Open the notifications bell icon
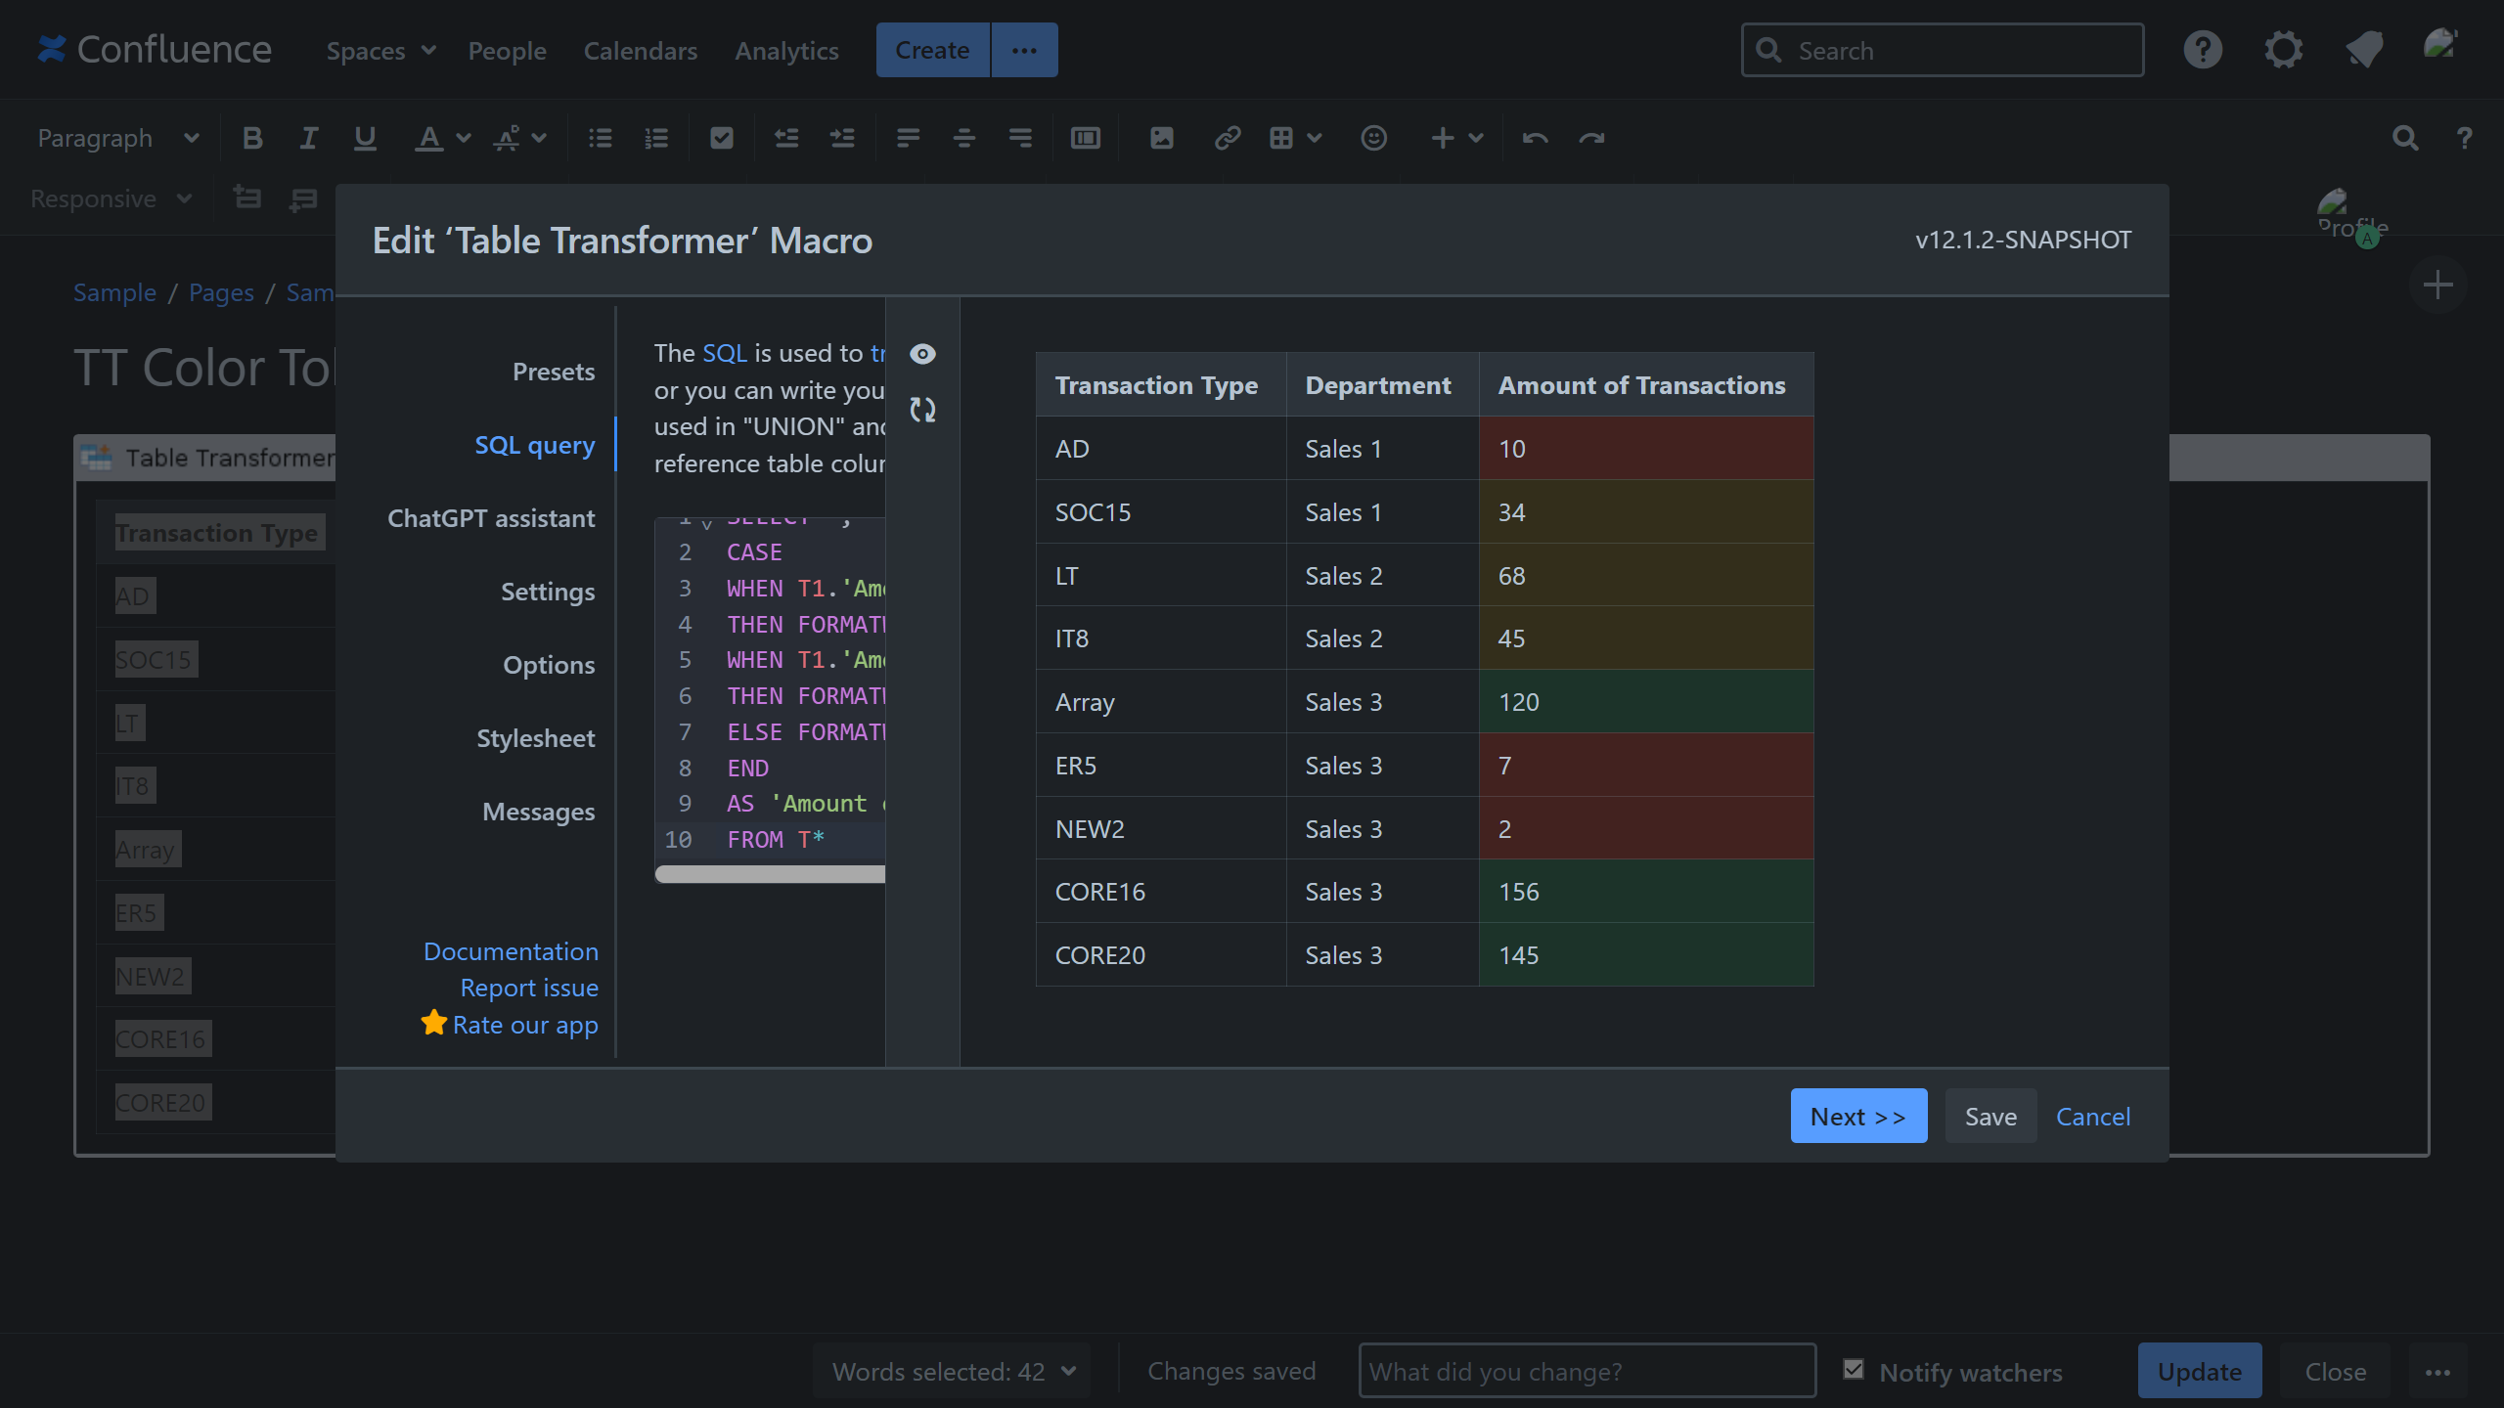Screen dimensions: 2504x1408 coord(2364,50)
